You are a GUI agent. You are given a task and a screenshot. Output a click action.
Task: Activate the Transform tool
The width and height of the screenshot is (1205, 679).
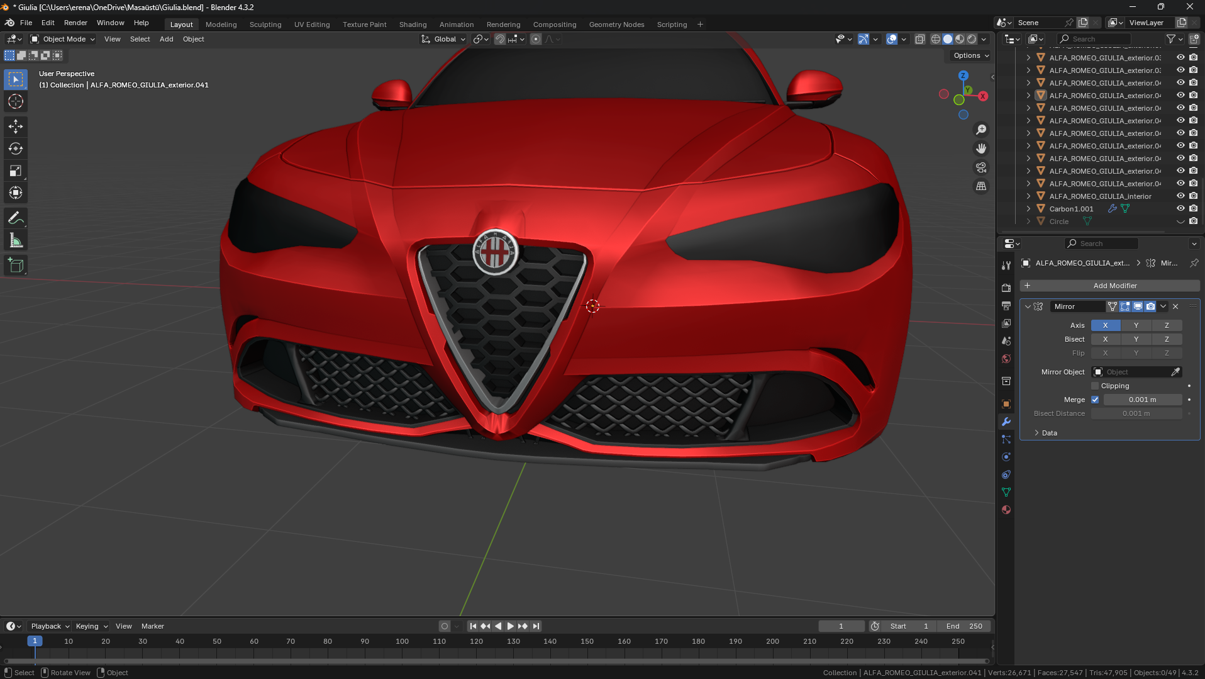click(x=16, y=193)
